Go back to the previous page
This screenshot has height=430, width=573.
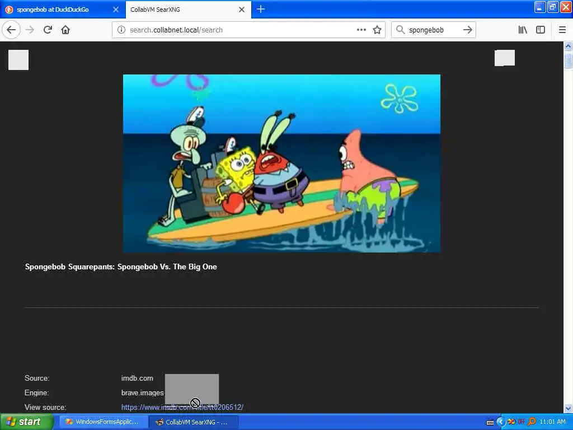pyautogui.click(x=11, y=30)
